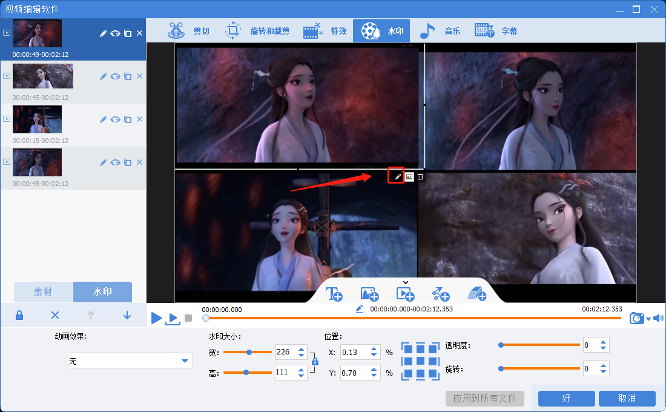
Task: Toggle visibility of clip 00:00:49-00:02:12
Action: pyautogui.click(x=115, y=33)
